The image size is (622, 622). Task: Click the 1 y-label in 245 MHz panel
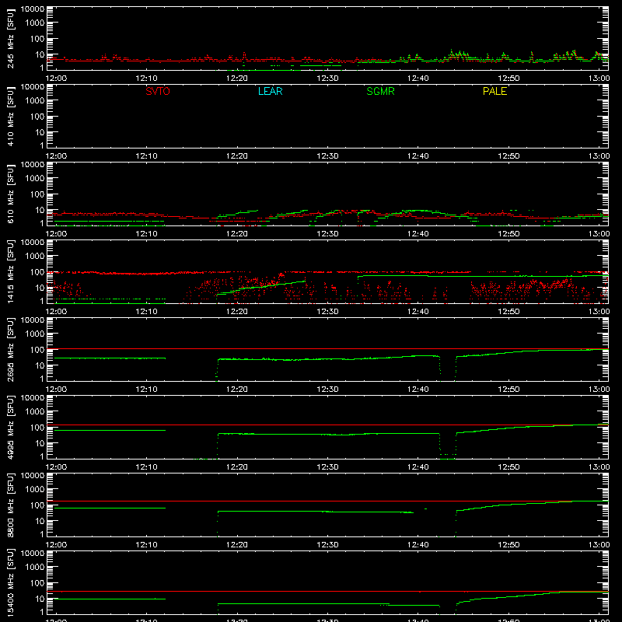(x=42, y=68)
